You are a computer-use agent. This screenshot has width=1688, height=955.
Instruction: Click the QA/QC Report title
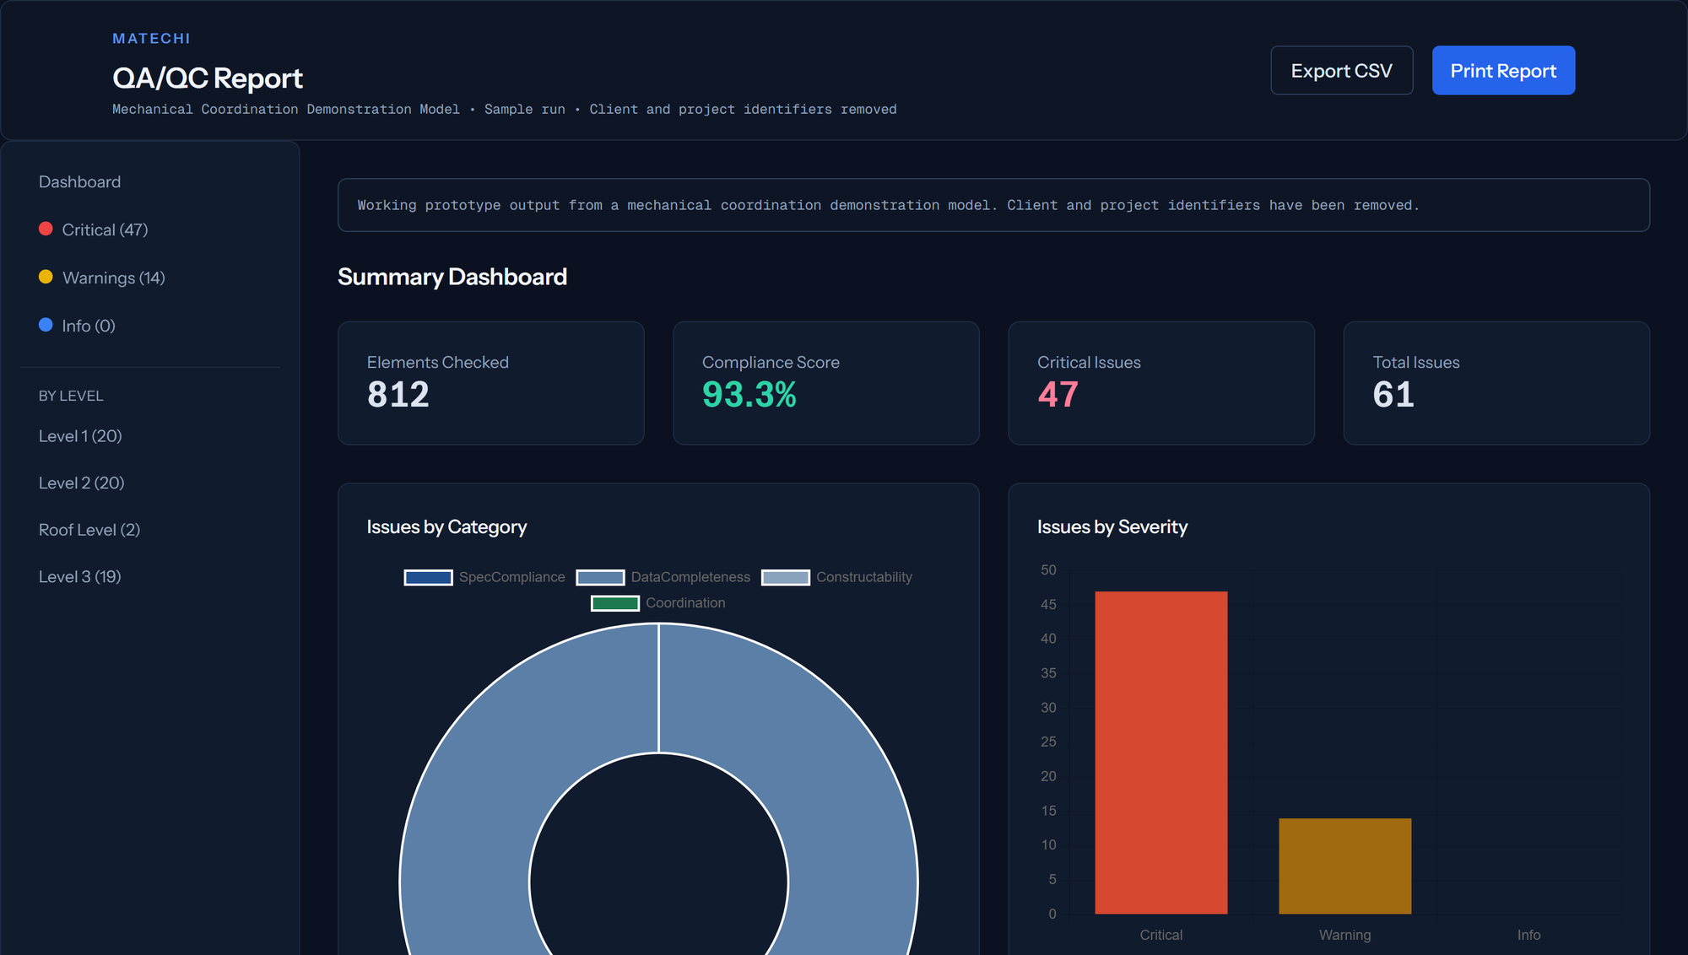tap(208, 78)
